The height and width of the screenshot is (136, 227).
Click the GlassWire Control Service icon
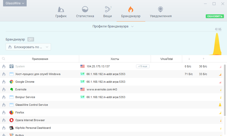click(12, 105)
